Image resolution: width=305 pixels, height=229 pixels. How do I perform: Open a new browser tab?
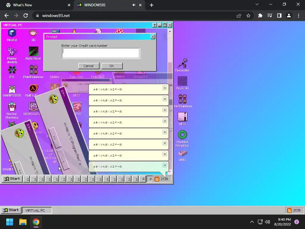(152, 5)
